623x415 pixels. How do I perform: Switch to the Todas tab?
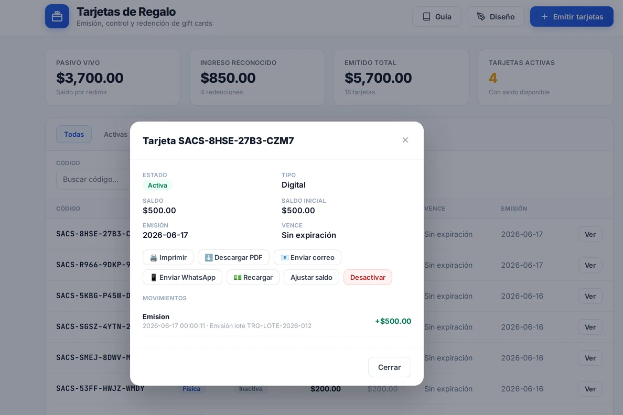74,134
